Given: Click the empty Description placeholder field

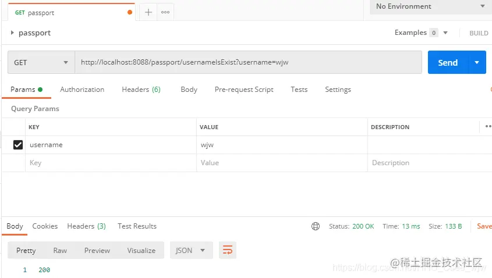Looking at the screenshot, I should (x=430, y=163).
